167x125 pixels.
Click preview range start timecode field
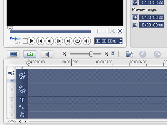coord(151,17)
